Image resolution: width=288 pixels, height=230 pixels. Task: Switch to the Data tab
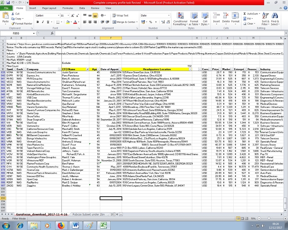(x=82, y=8)
